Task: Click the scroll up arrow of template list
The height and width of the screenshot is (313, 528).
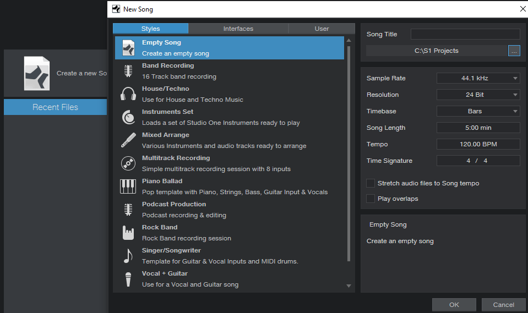Action: pos(349,40)
